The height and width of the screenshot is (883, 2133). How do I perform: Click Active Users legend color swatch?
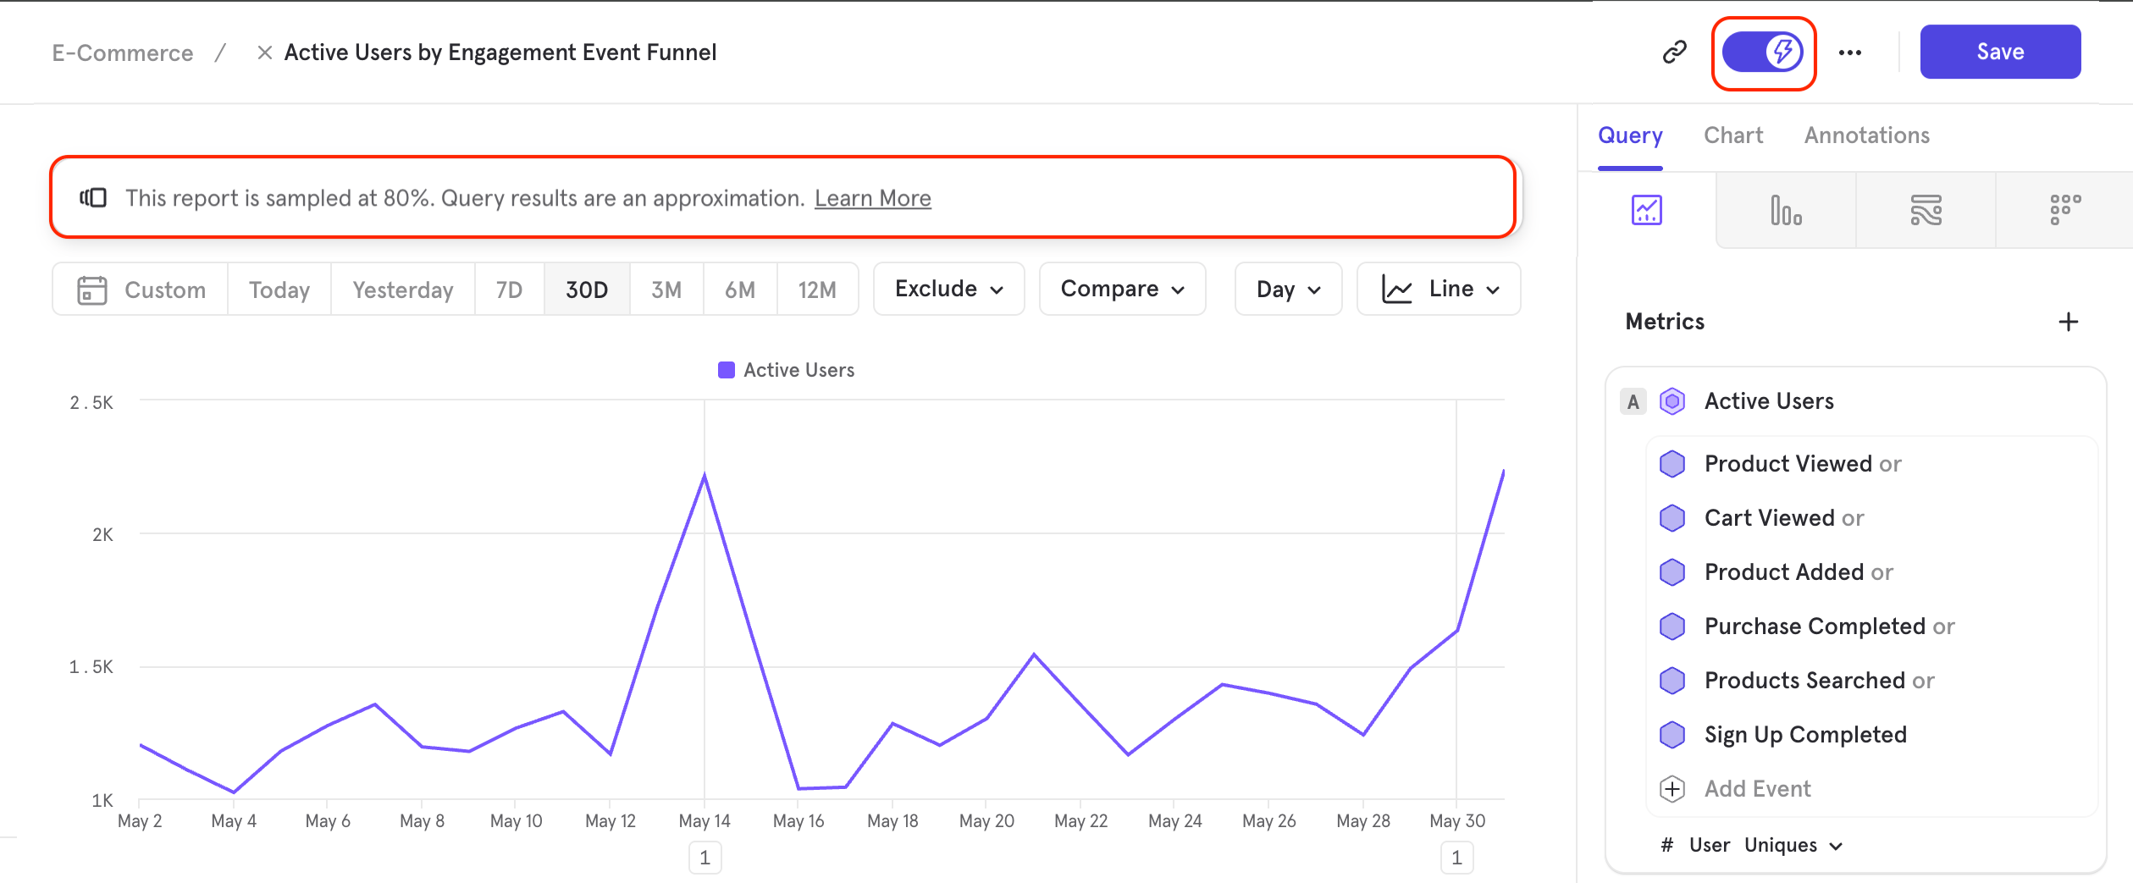coord(726,370)
